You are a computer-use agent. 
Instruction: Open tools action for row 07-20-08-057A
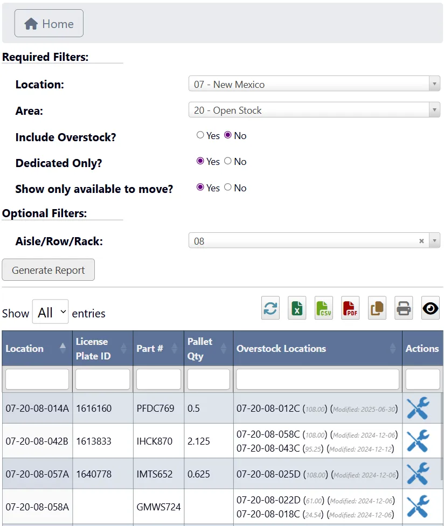418,474
